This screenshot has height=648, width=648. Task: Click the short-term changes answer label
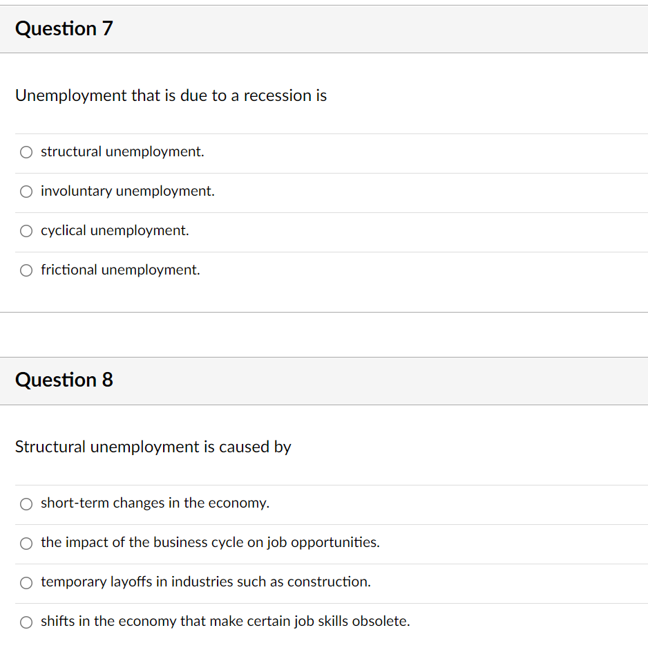(155, 503)
